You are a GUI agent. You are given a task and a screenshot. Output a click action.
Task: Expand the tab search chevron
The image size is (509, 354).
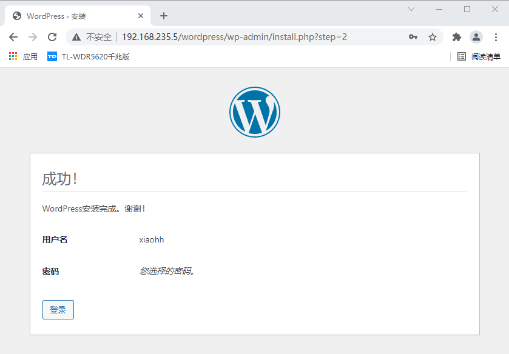pos(411,9)
